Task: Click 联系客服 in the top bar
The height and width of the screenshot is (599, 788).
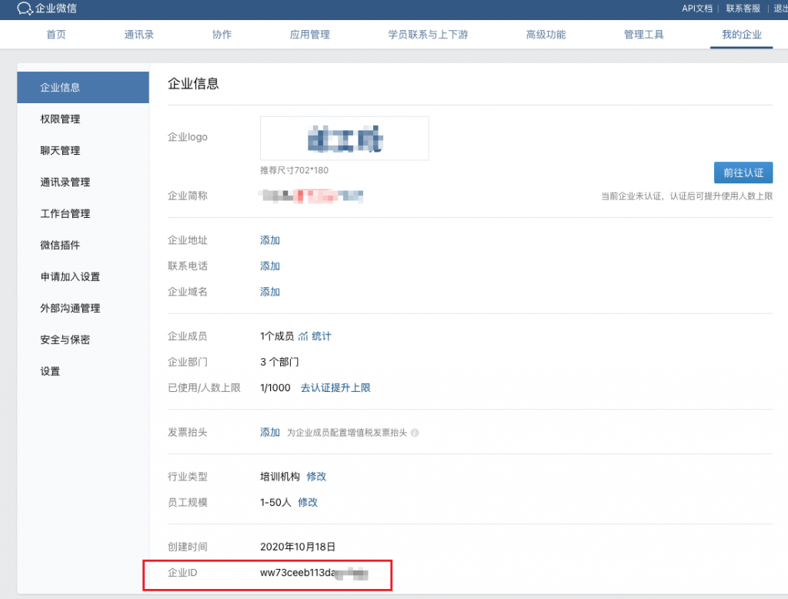Action: 743,8
